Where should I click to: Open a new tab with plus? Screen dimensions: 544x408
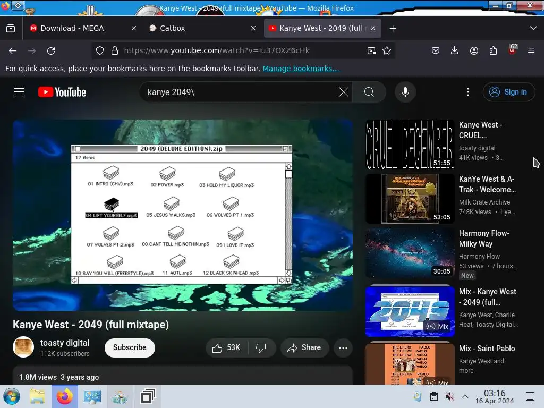(393, 29)
